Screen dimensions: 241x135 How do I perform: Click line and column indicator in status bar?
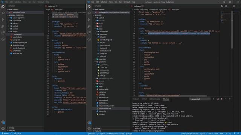pyautogui.click(x=189, y=133)
